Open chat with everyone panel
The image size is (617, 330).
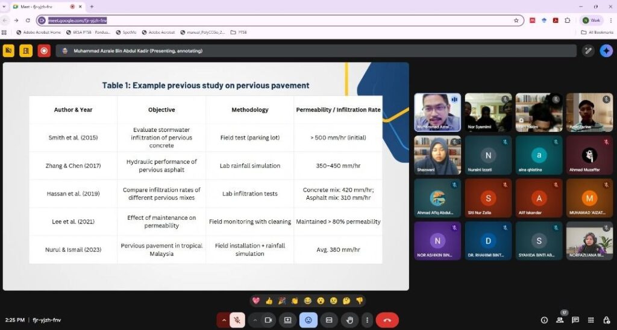click(x=575, y=320)
